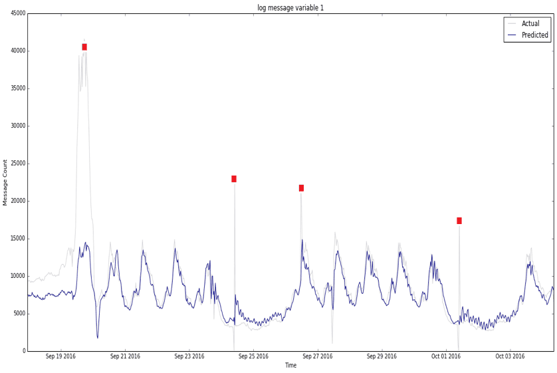This screenshot has height=373, width=557.
Task: Click the red anomaly marker near 23000
Action: [x=234, y=179]
